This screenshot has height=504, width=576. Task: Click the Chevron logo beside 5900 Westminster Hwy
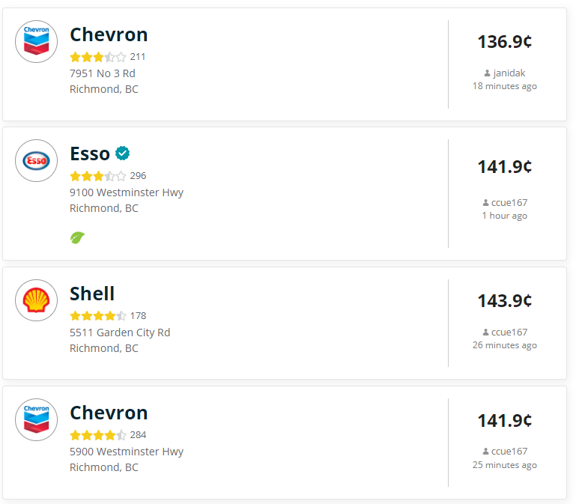coord(36,419)
